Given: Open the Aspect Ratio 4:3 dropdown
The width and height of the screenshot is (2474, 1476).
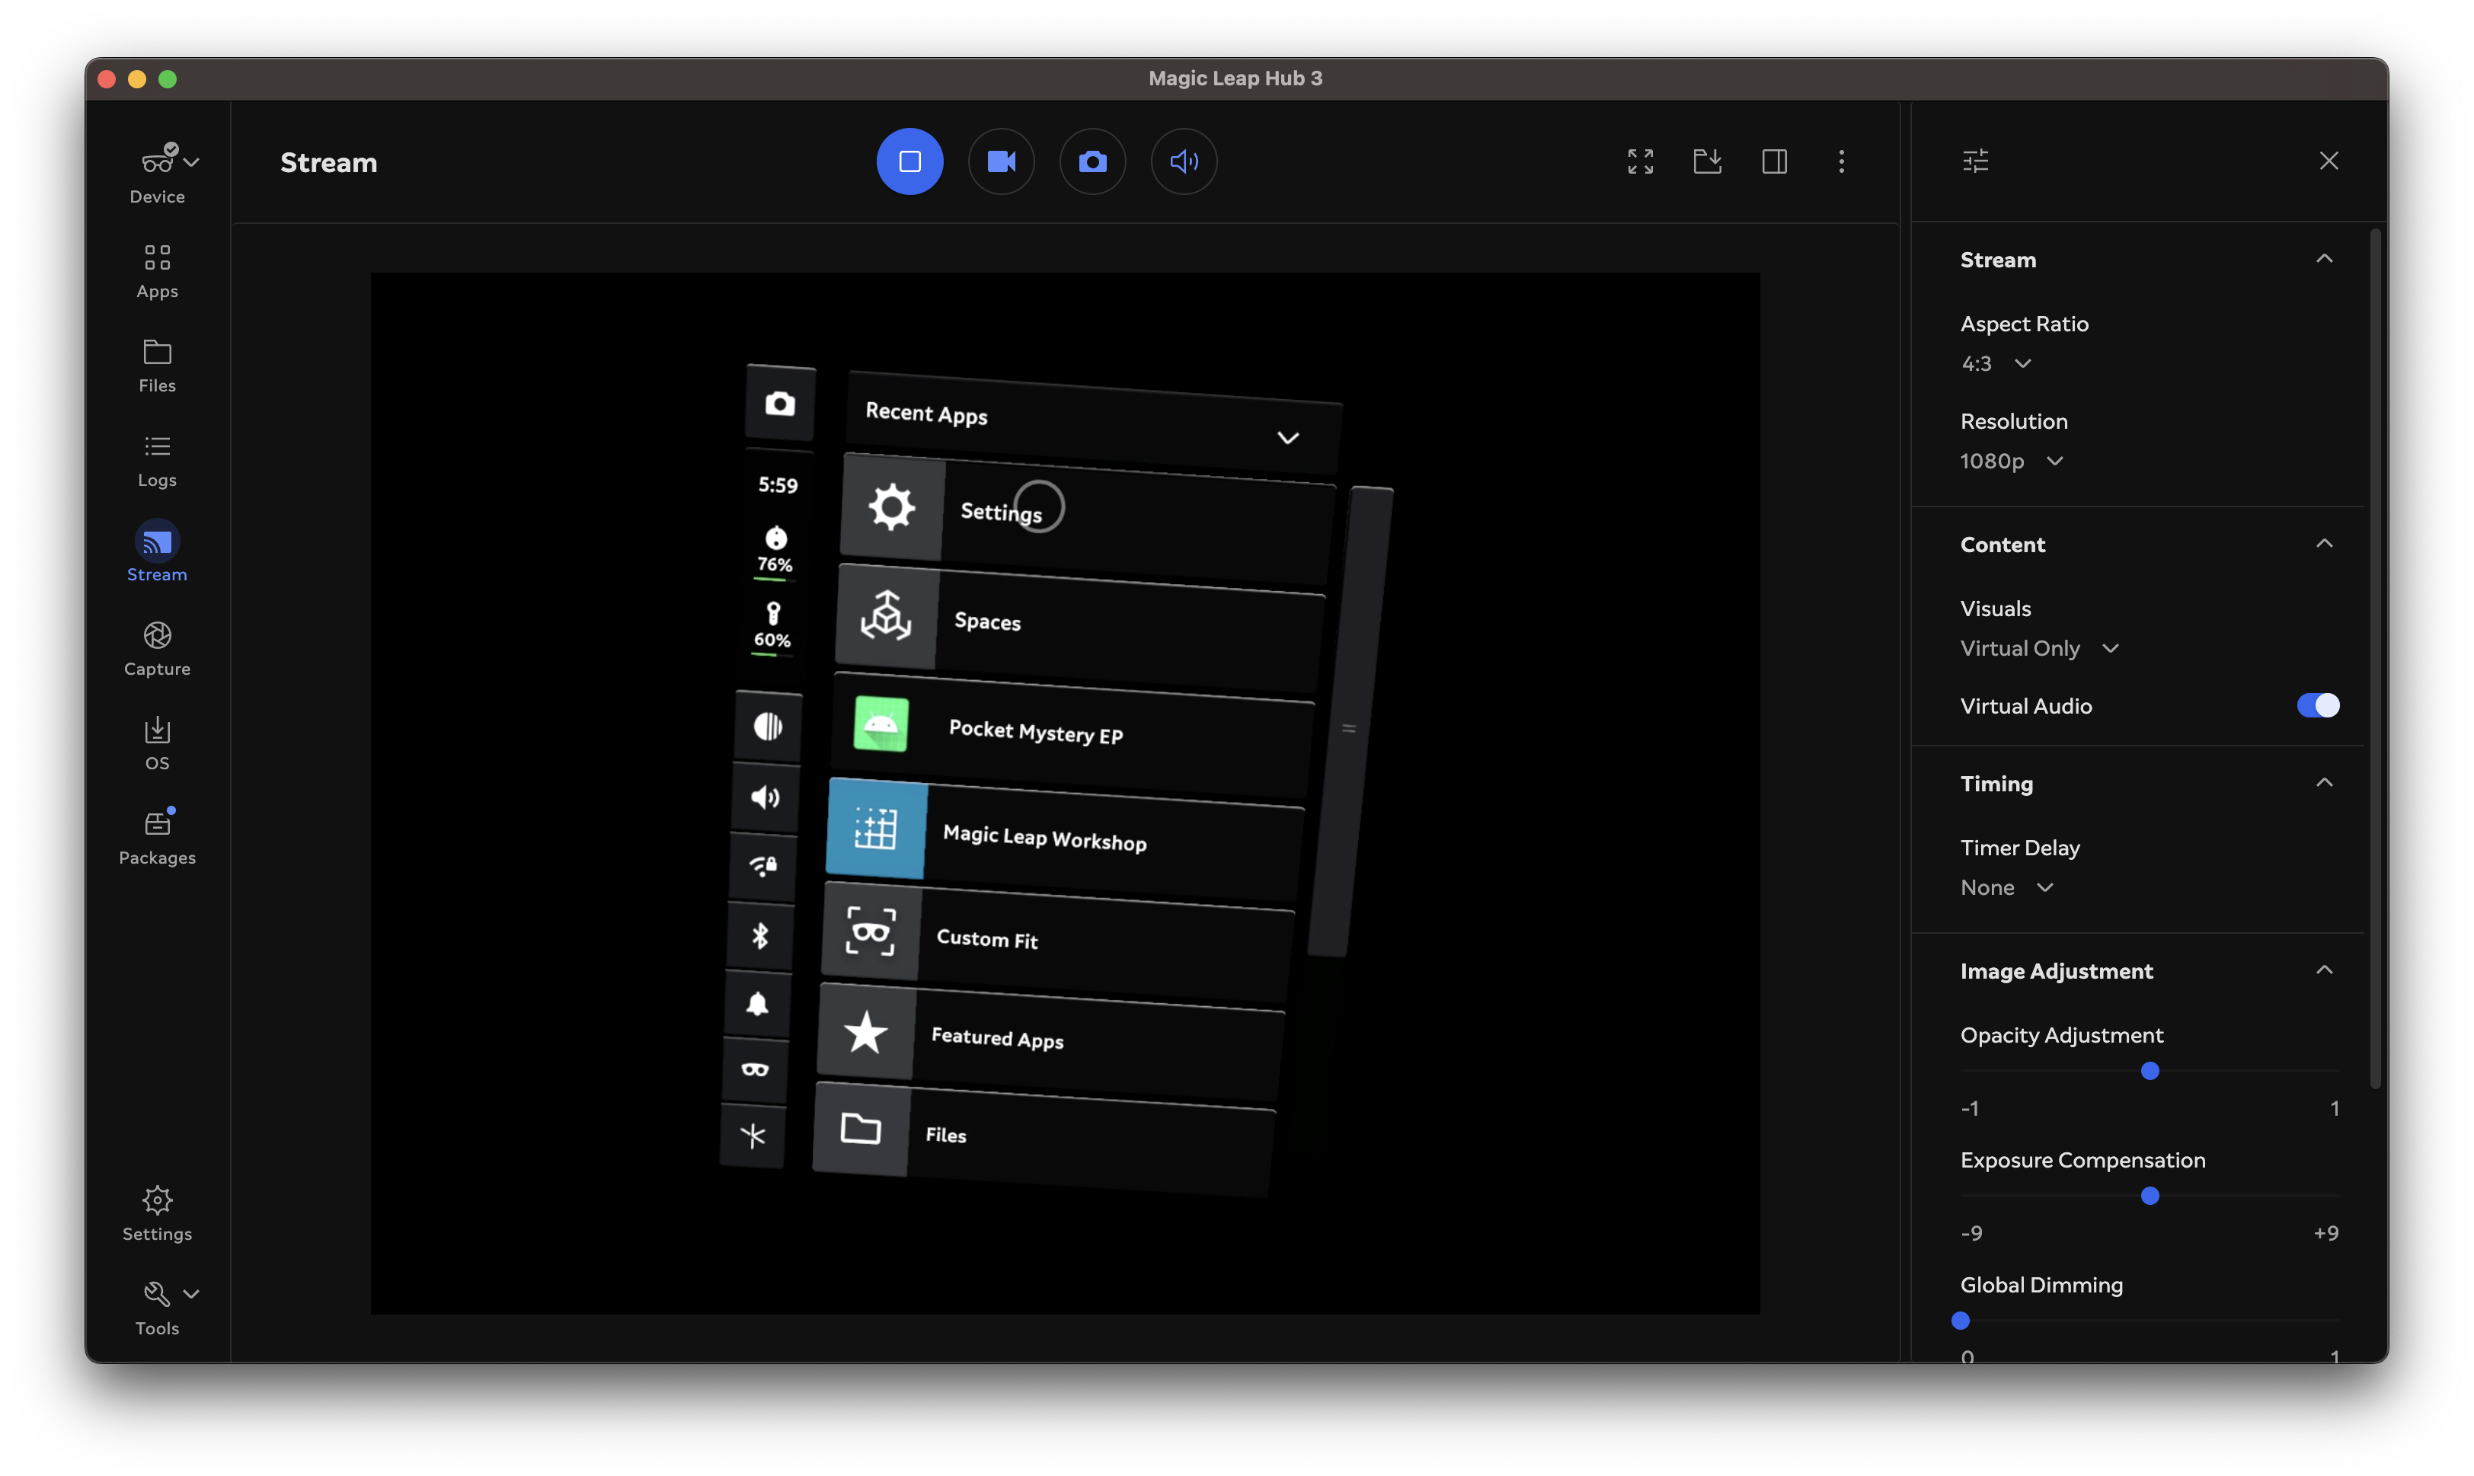Looking at the screenshot, I should 1996,363.
